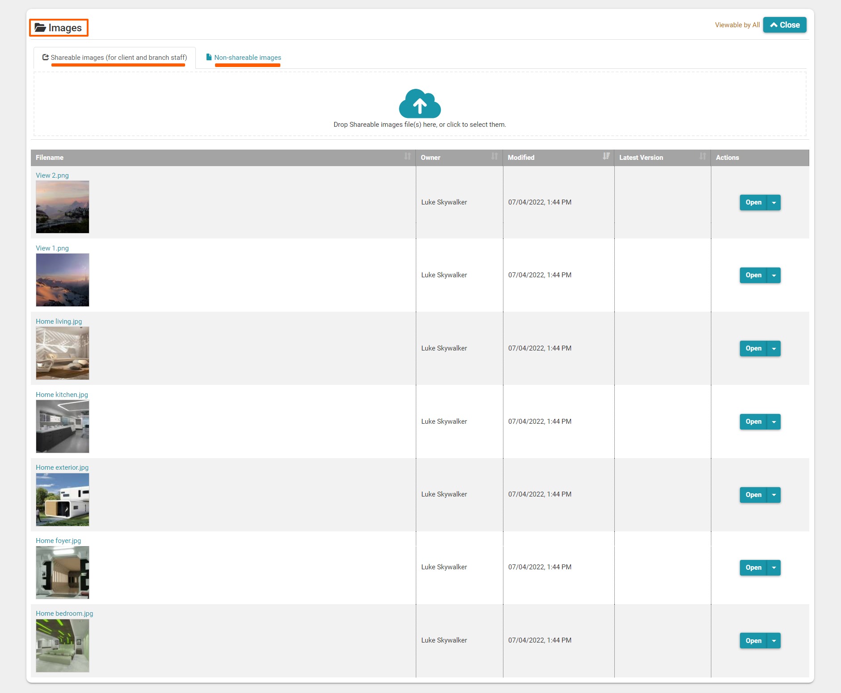Click the Home exterior.jpg filename link
Viewport: 841px width, 693px height.
click(62, 468)
